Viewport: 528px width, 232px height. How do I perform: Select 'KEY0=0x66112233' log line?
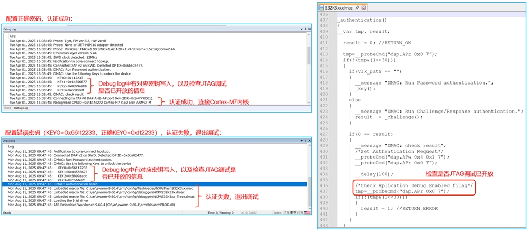(x=48, y=168)
